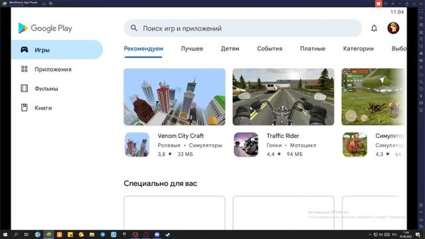This screenshot has width=425, height=239.
Task: Open Task View on taskbar
Action: click(27, 234)
